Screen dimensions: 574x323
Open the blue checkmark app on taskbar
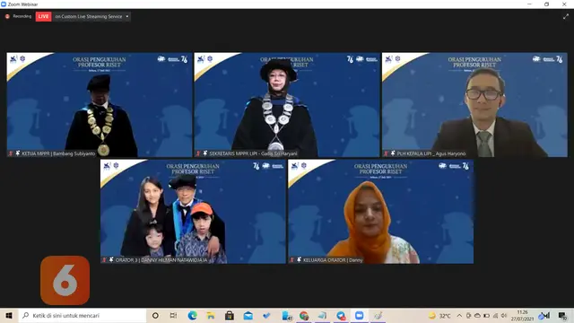tap(266, 315)
